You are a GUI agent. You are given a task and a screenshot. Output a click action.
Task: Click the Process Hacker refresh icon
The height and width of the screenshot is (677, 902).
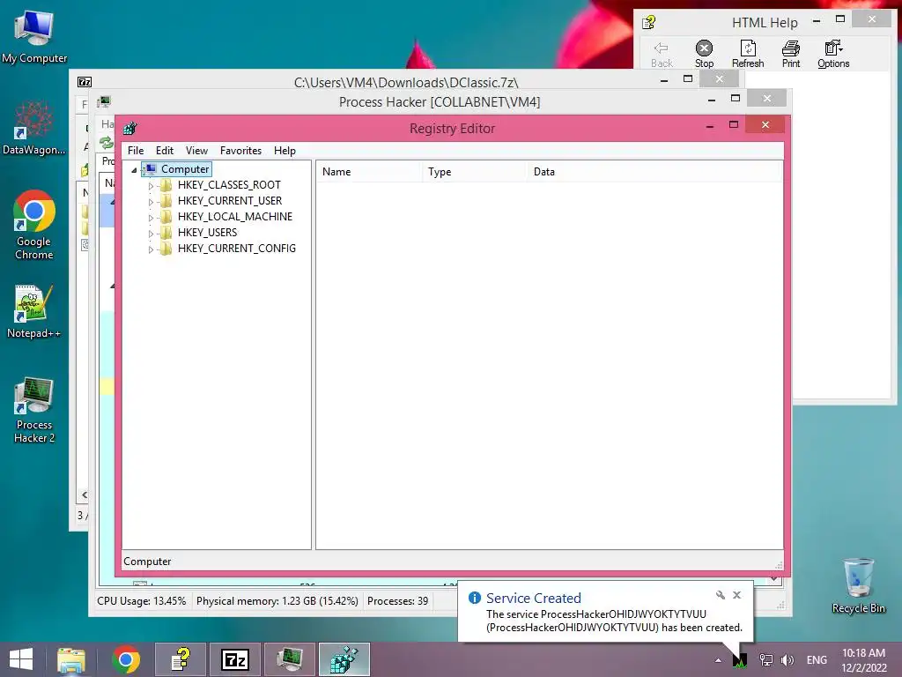(x=107, y=142)
